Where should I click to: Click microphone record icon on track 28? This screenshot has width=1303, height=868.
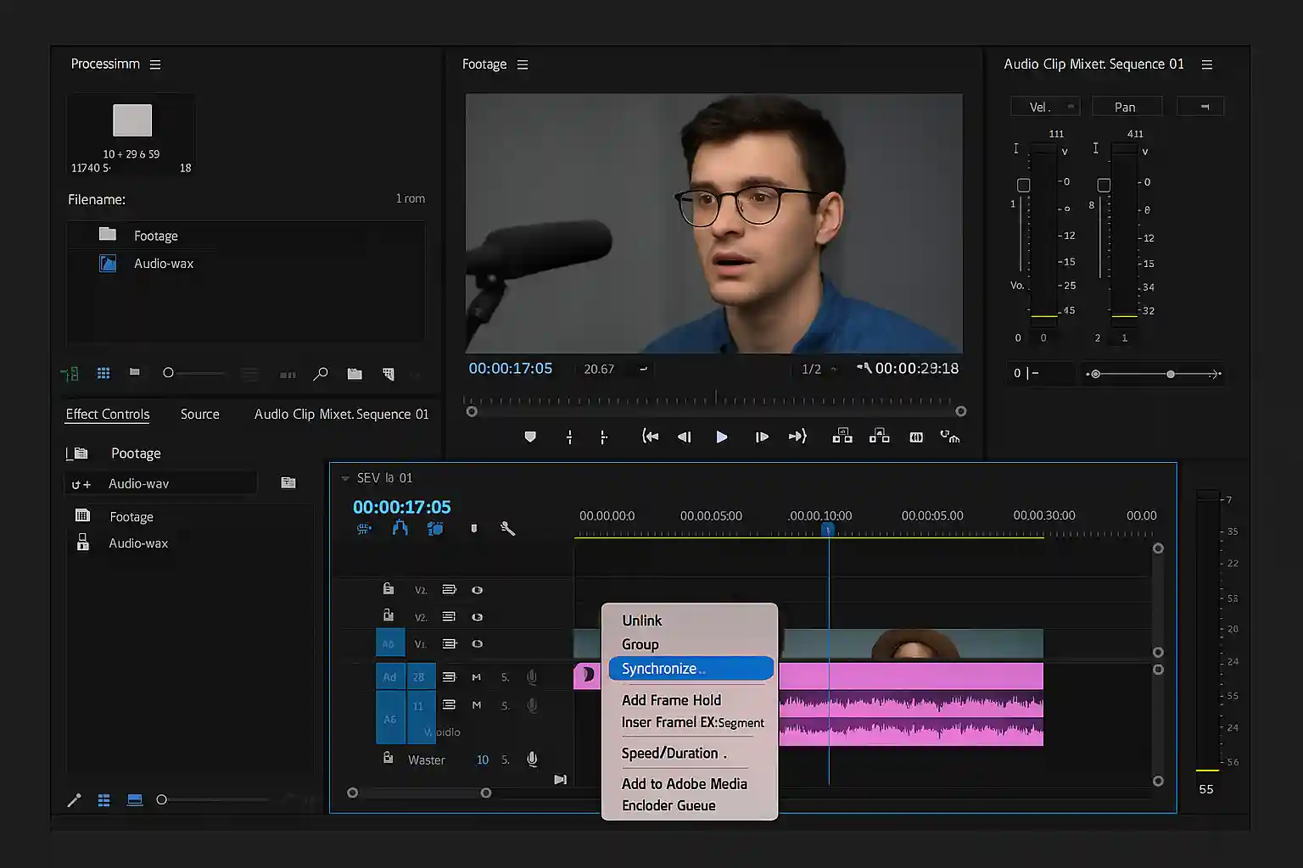(x=532, y=677)
